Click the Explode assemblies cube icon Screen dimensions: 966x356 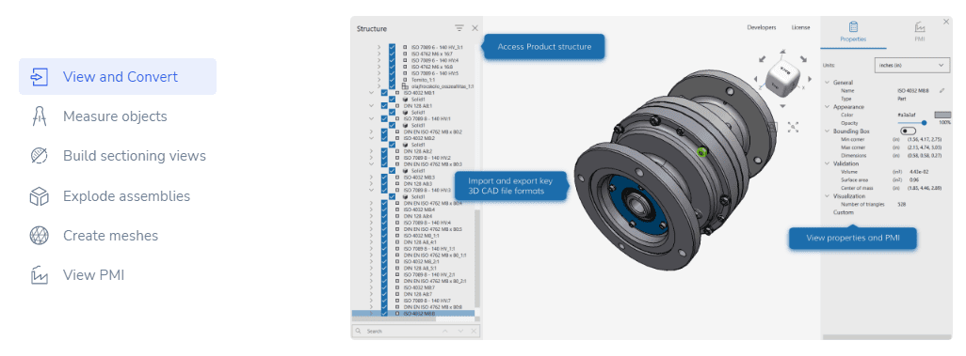(39, 196)
